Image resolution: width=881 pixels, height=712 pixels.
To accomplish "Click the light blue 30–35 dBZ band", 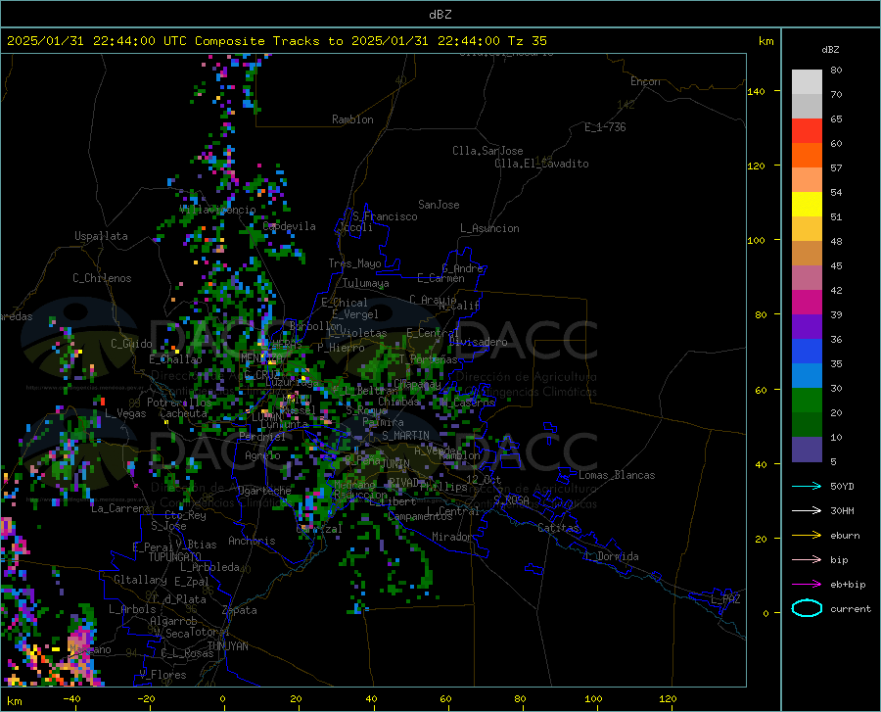I will pos(807,376).
